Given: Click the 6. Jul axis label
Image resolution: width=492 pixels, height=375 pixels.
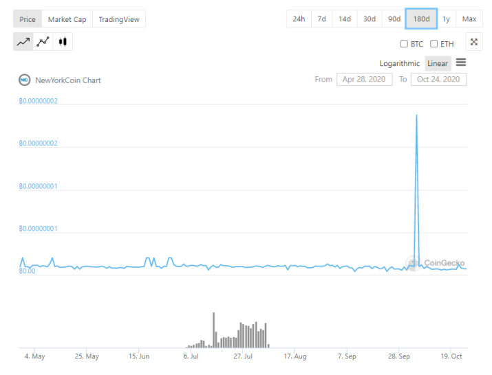Looking at the screenshot, I should [x=191, y=356].
